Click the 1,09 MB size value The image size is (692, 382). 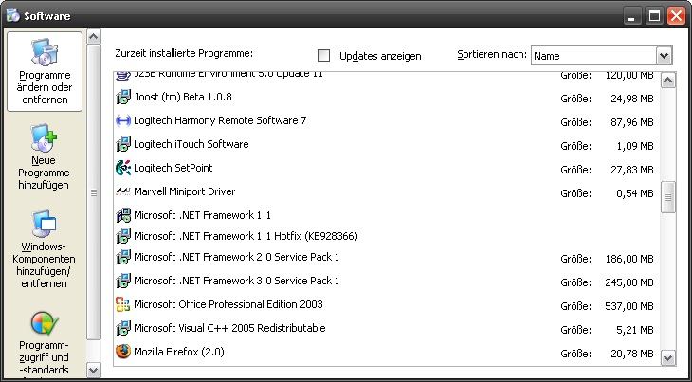point(635,146)
